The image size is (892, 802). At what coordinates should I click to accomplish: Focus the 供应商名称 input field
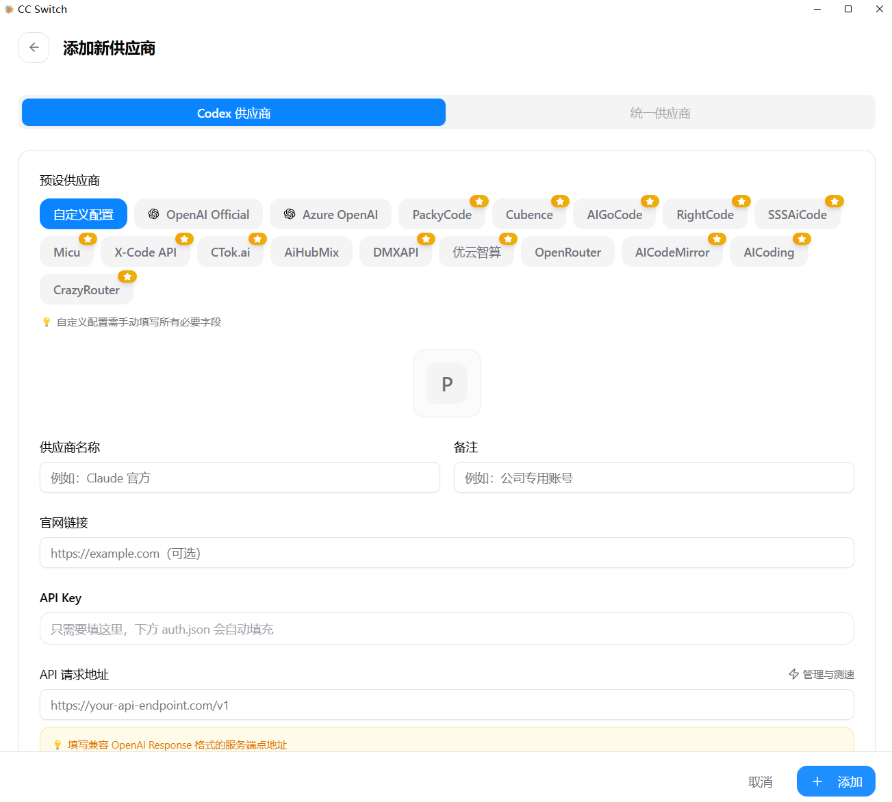(240, 478)
